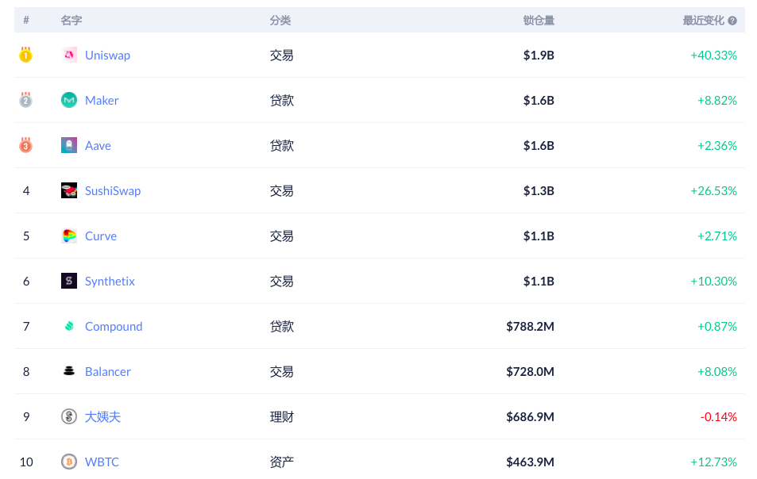Click the 分类 column header
The width and height of the screenshot is (757, 479).
tap(280, 21)
